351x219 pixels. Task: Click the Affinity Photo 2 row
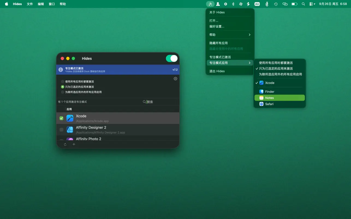118,138
